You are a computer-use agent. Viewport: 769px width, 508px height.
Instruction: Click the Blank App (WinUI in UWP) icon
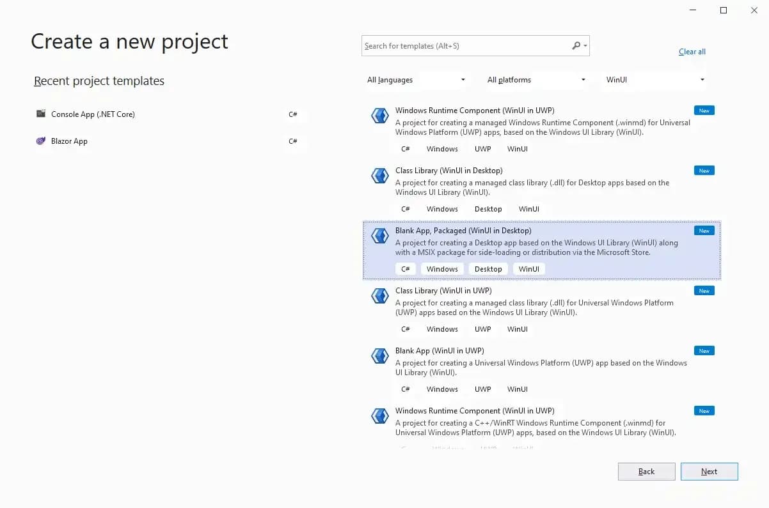380,356
